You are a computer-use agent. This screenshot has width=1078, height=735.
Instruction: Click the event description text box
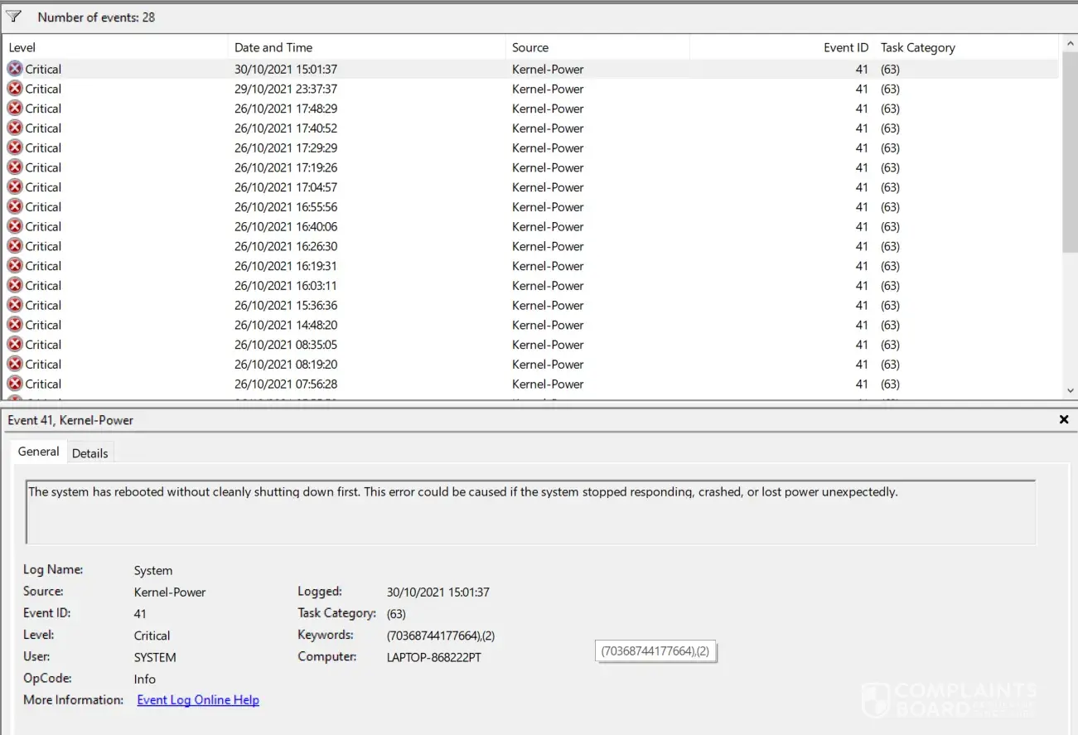pos(530,511)
